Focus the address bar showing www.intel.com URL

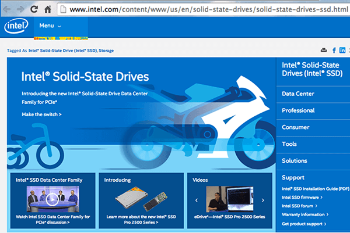(204, 9)
